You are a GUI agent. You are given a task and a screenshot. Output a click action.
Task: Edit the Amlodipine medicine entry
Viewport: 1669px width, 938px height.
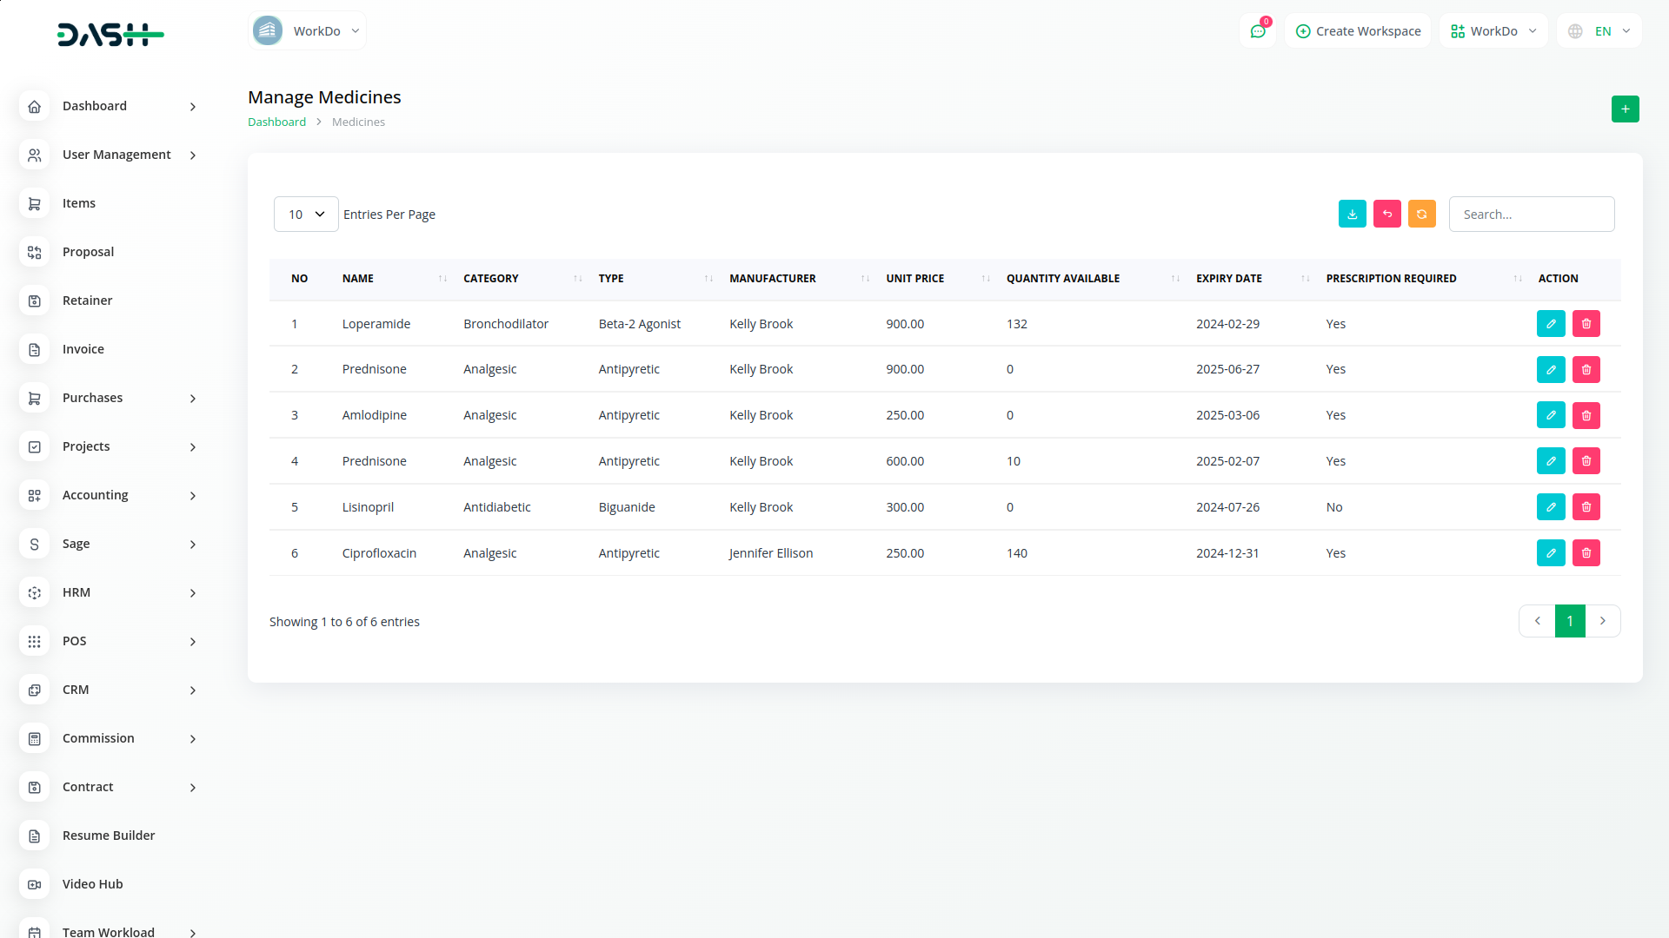tap(1550, 415)
